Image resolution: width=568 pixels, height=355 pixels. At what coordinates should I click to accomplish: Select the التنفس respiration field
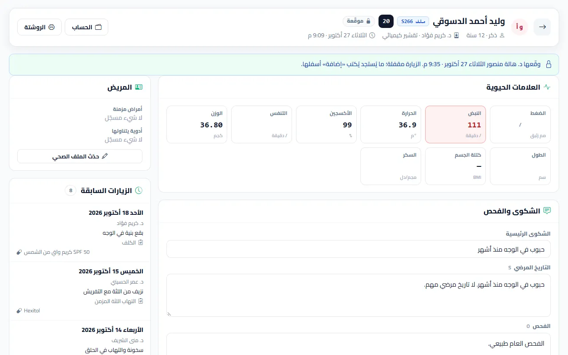pyautogui.click(x=261, y=124)
